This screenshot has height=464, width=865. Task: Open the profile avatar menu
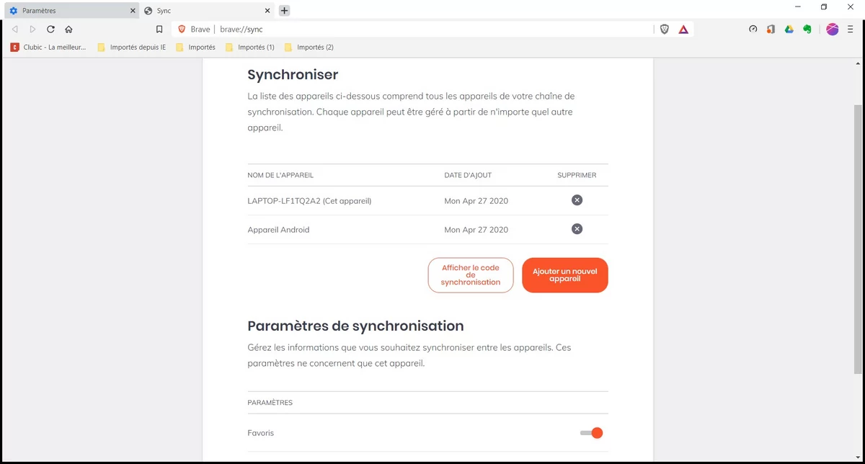[x=833, y=30]
